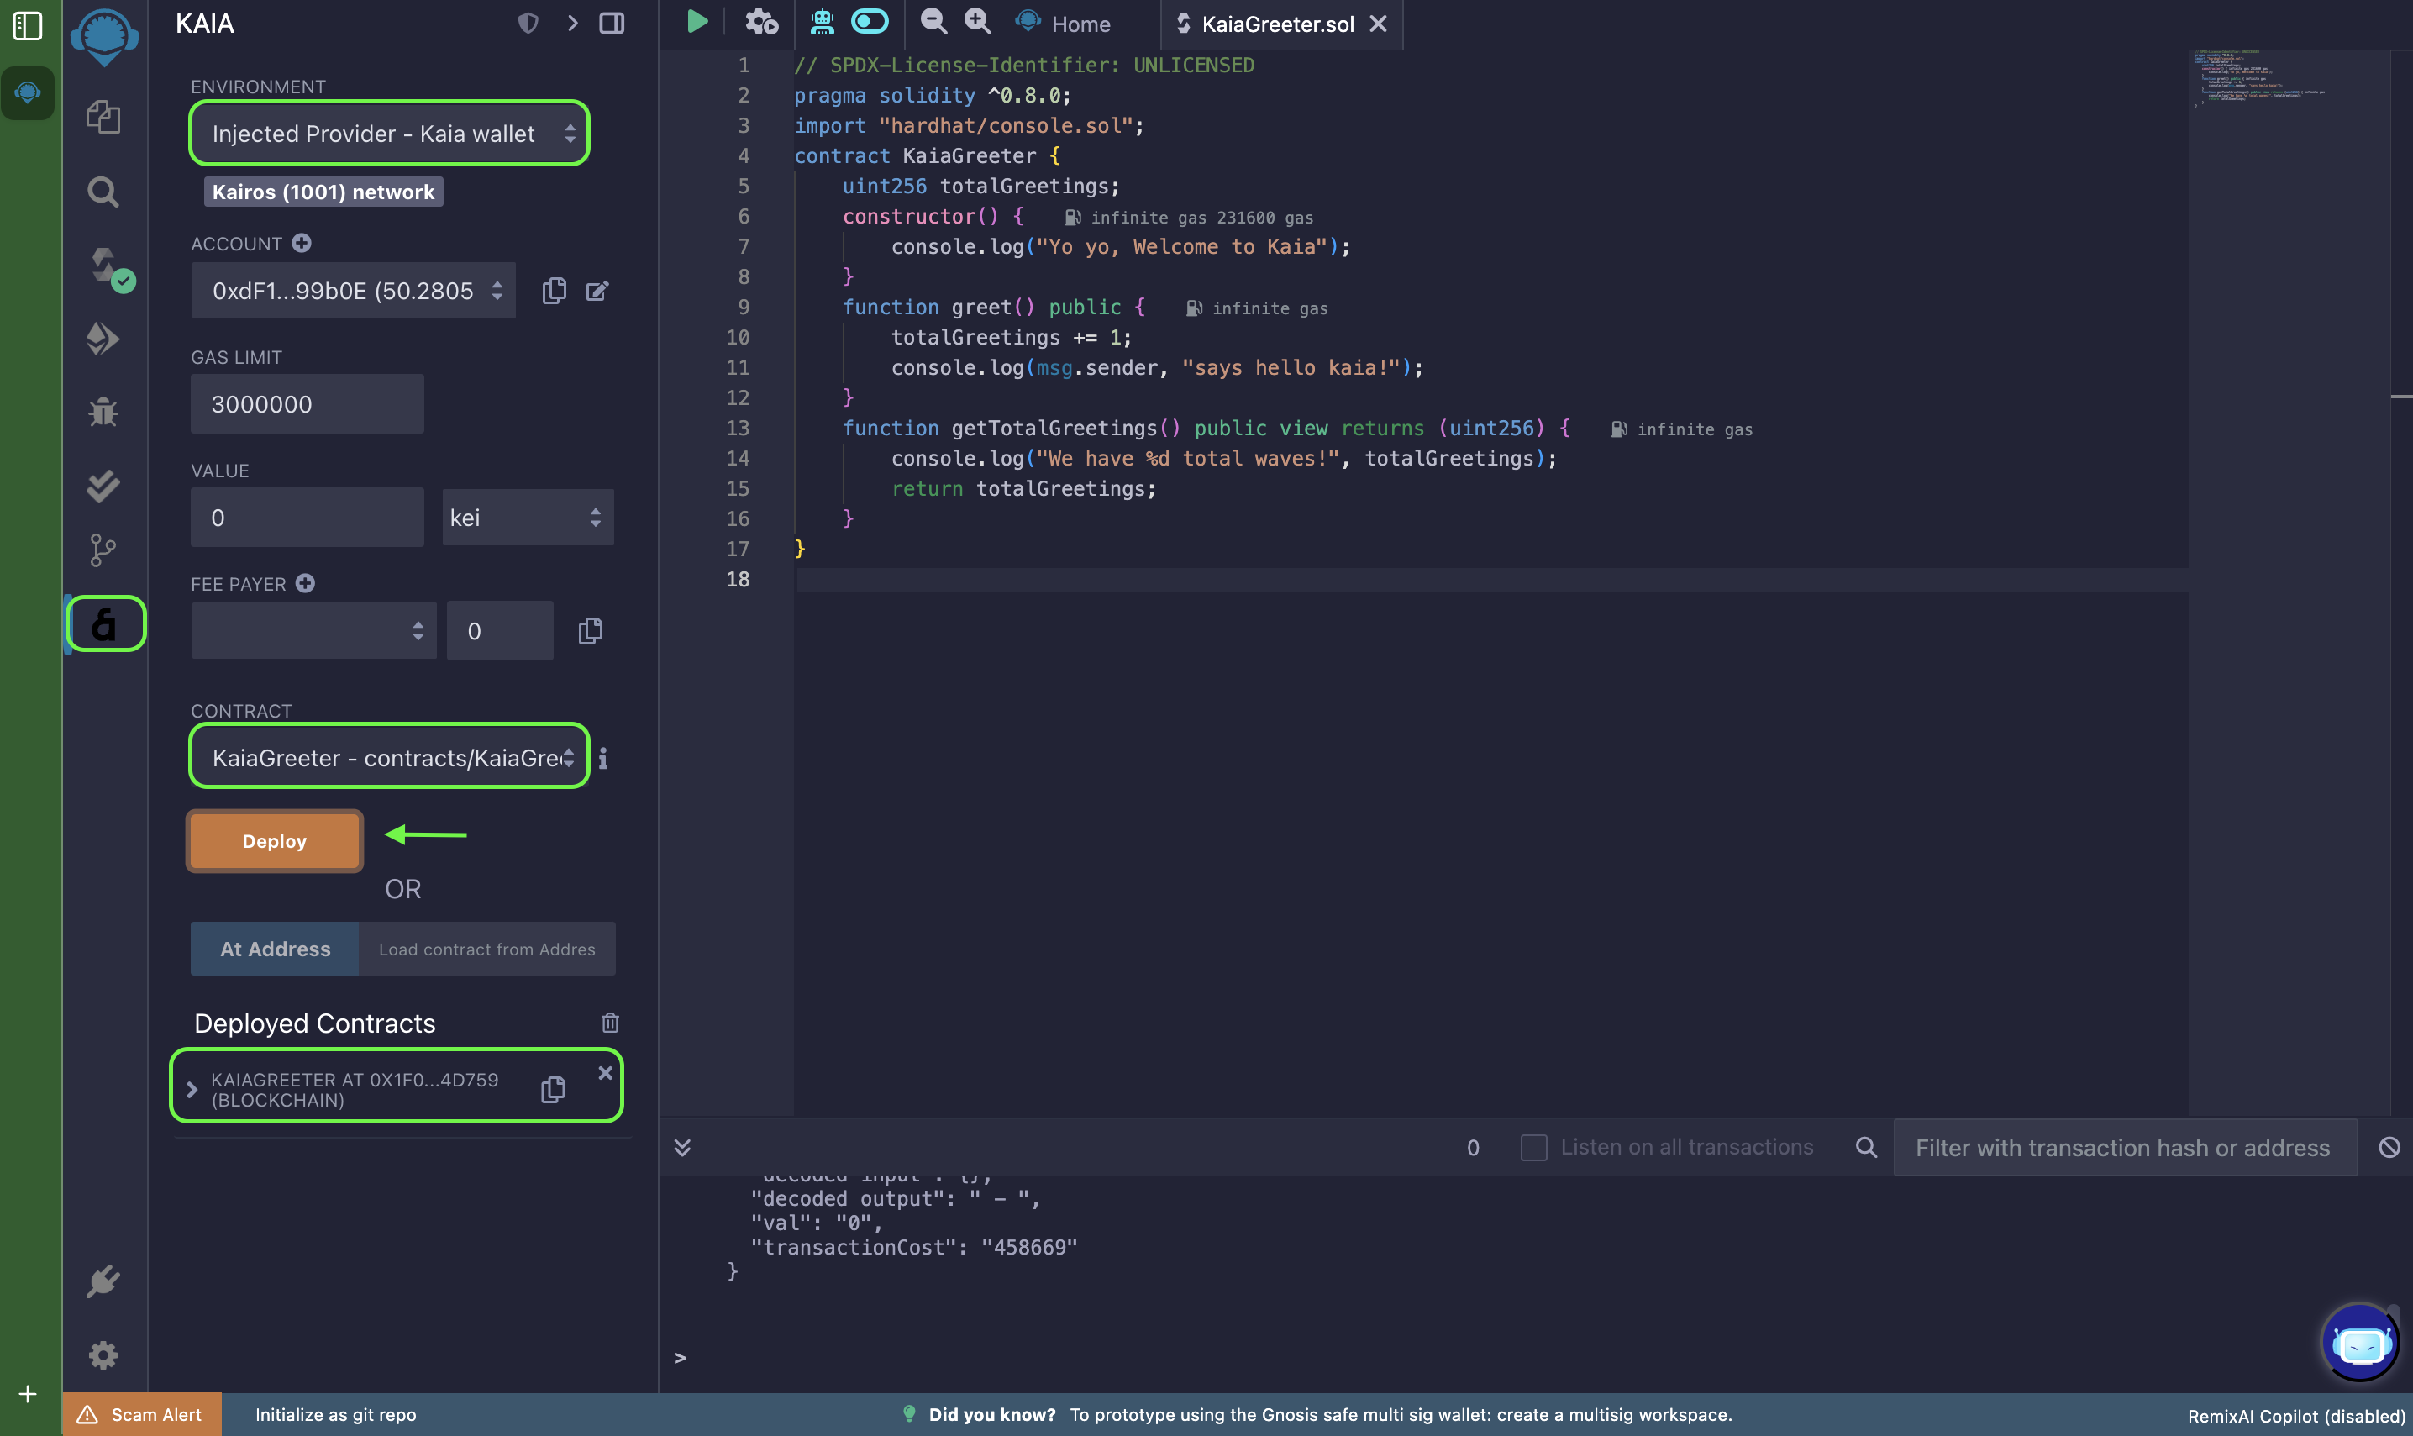Click the Kairos (1001) network badge
The height and width of the screenshot is (1436, 2413).
click(323, 192)
